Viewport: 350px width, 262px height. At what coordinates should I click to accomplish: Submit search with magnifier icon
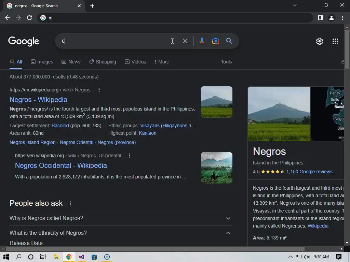click(x=229, y=41)
